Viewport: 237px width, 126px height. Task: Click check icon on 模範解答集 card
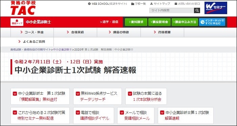[x=15, y=94]
